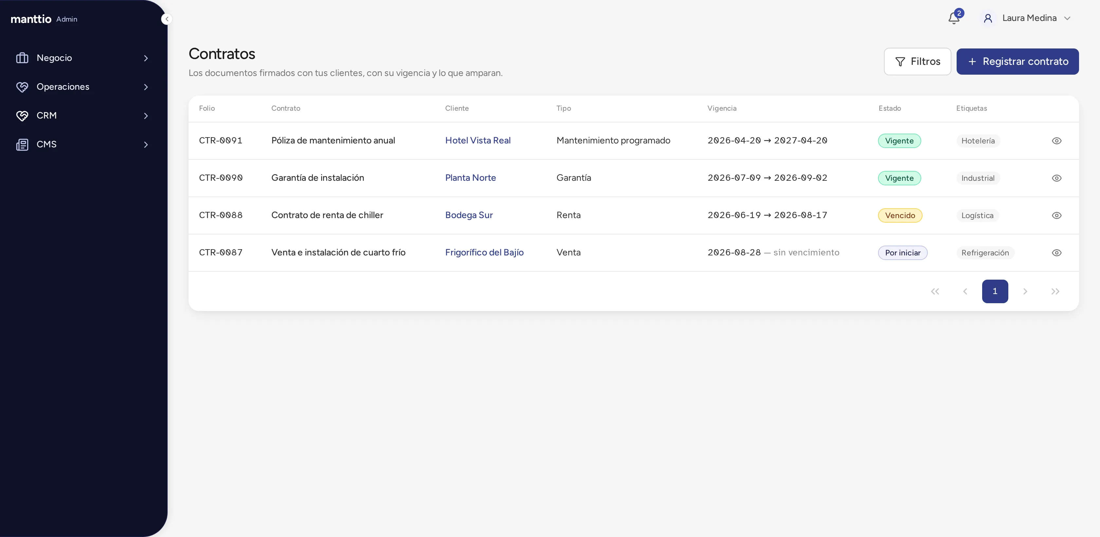Go to previous page of contracts
This screenshot has width=1100, height=537.
point(965,291)
